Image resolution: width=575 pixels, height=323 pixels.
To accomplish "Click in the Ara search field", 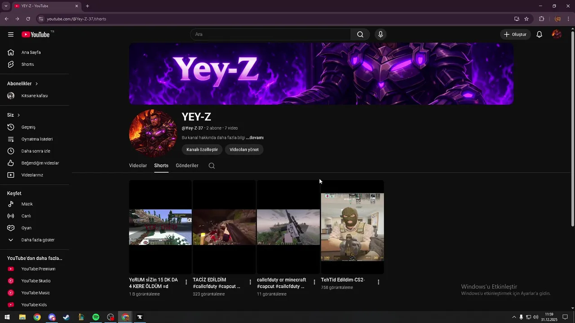I will [271, 35].
